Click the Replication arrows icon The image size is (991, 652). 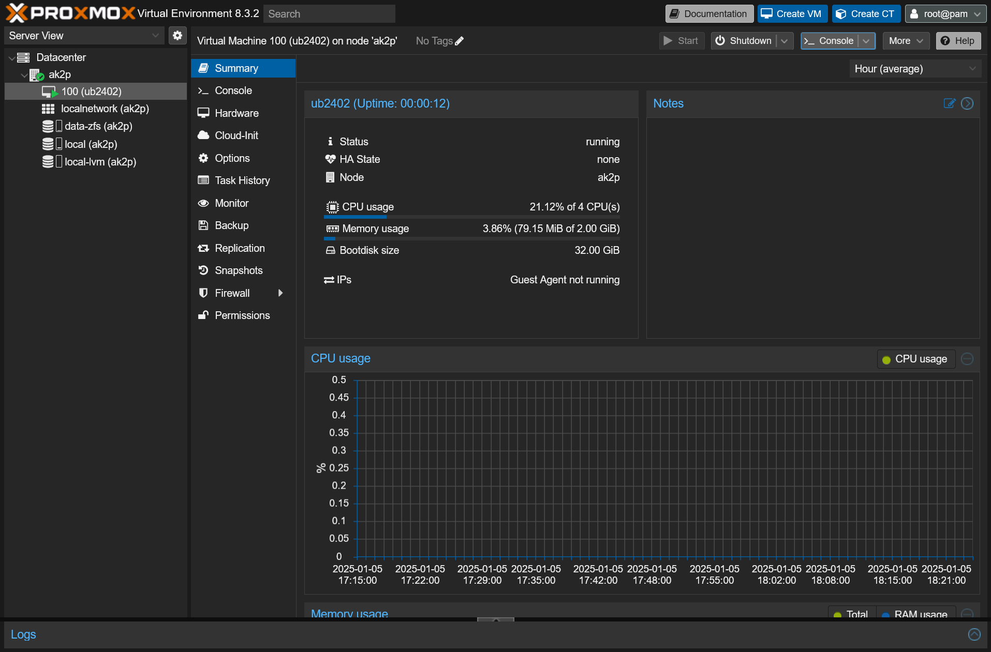click(203, 248)
